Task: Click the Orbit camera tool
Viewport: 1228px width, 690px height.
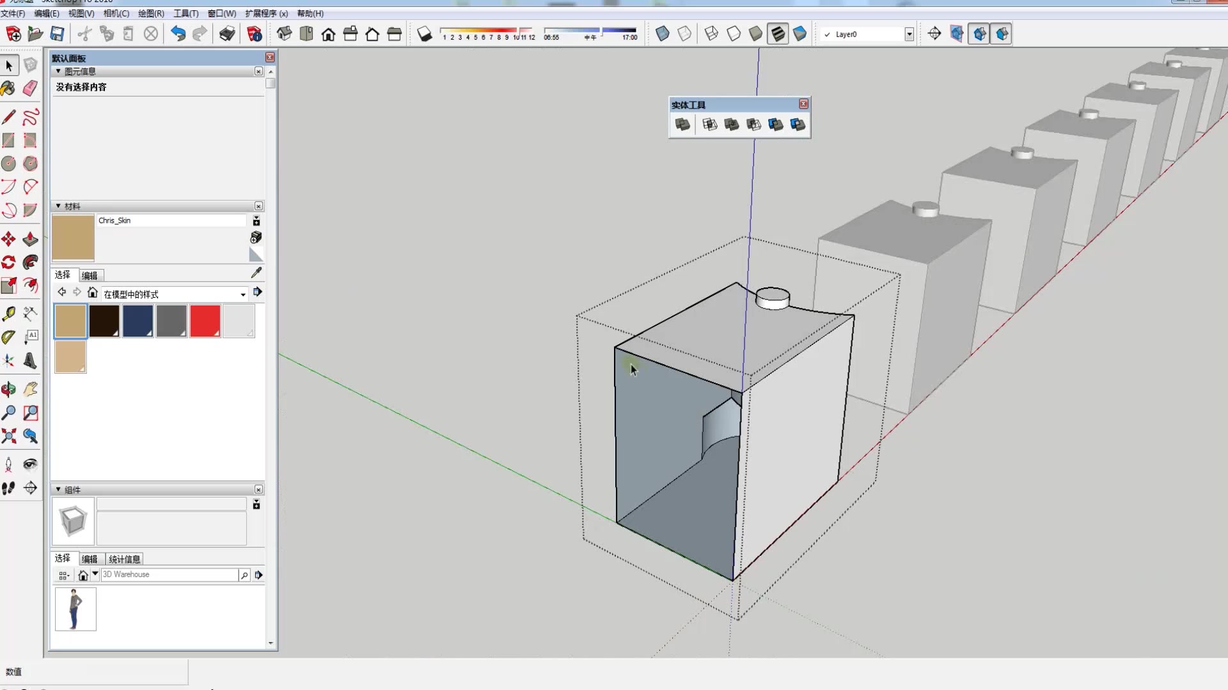Action: [x=8, y=389]
